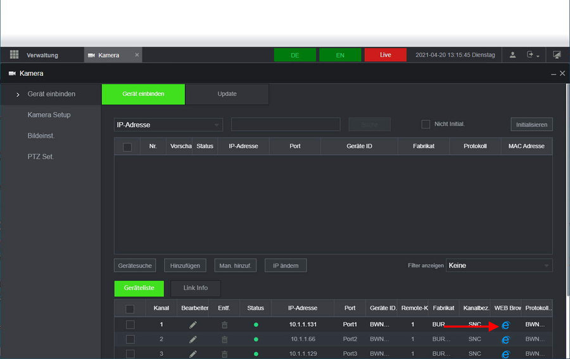The height and width of the screenshot is (359, 570).
Task: Edit channel 1 with the pencil icon
Action: click(193, 325)
